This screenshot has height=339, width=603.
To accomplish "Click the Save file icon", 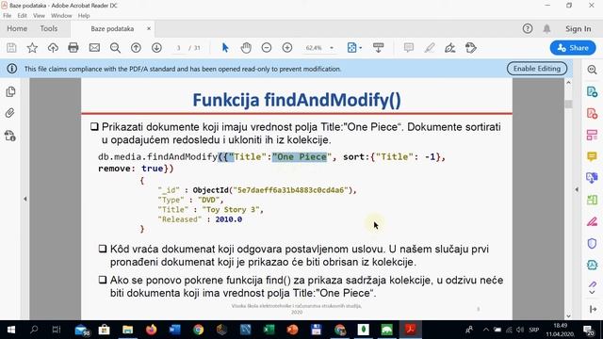I will point(11,48).
